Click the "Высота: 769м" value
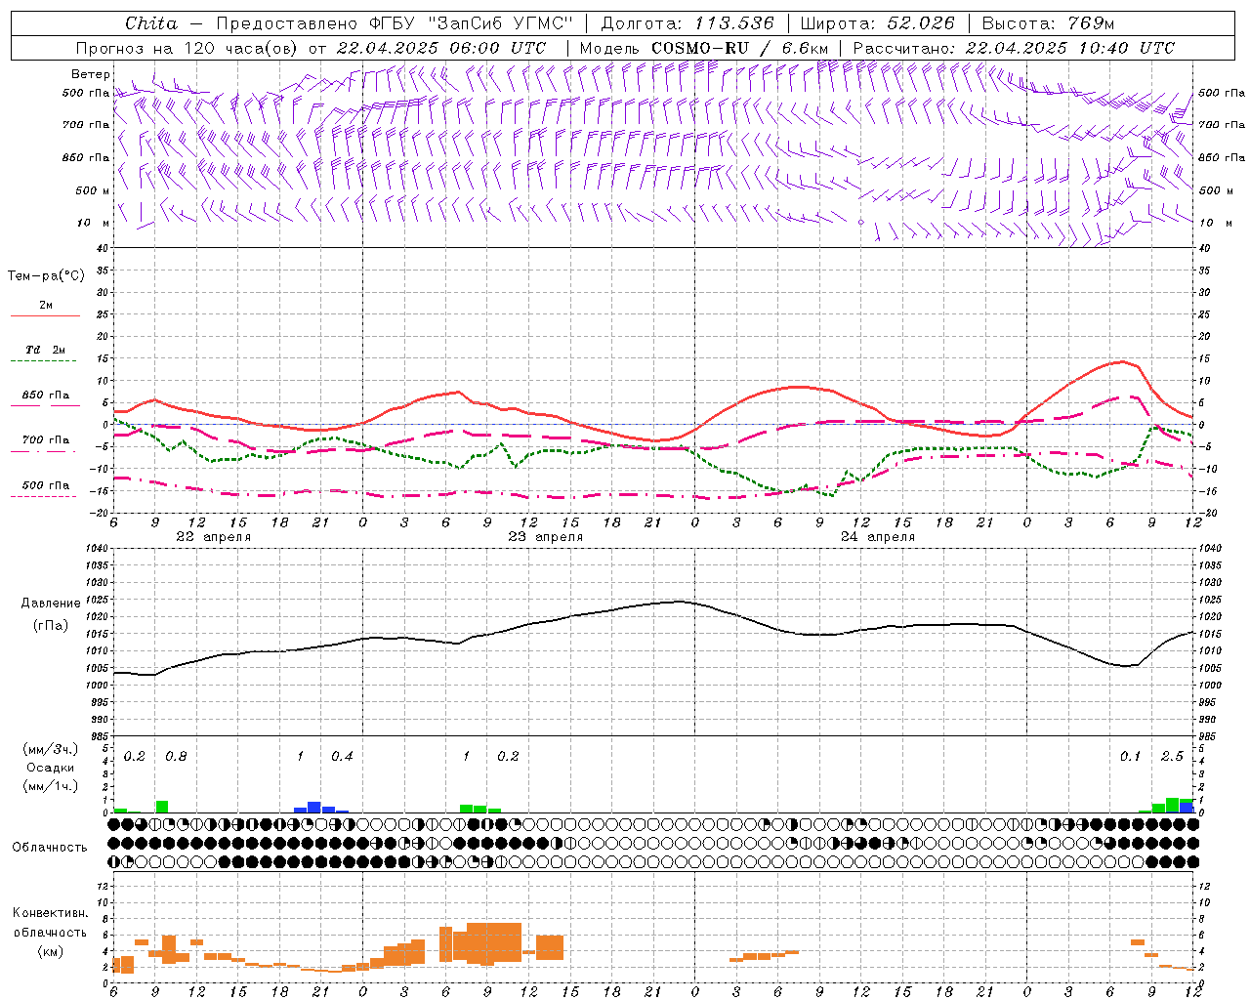The height and width of the screenshot is (1000, 1250). point(1048,23)
